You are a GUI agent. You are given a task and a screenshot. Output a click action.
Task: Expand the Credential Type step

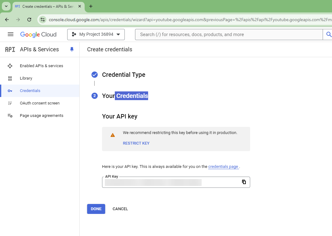coord(124,75)
